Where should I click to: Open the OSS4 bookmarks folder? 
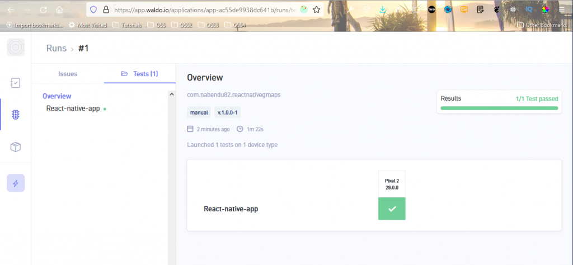pyautogui.click(x=235, y=25)
